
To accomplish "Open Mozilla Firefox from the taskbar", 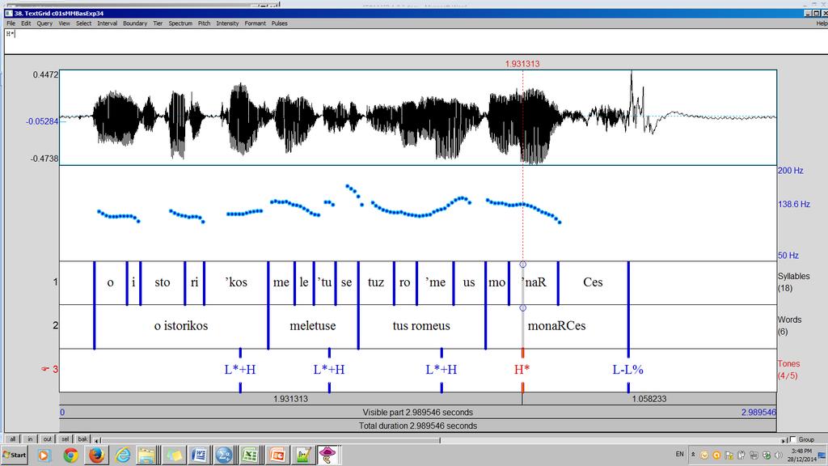I will tap(97, 455).
